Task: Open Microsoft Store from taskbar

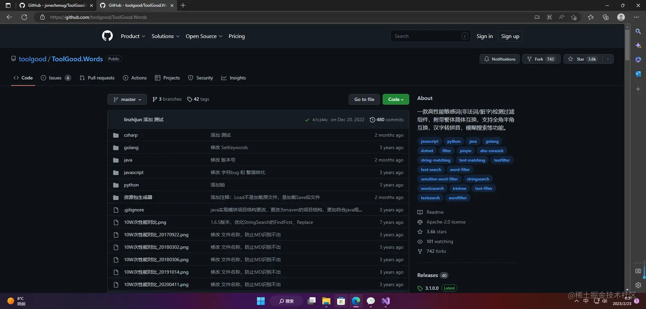Action: [341, 301]
